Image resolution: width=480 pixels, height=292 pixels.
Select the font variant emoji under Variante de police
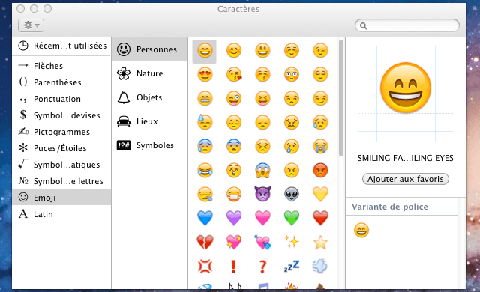[x=361, y=231]
